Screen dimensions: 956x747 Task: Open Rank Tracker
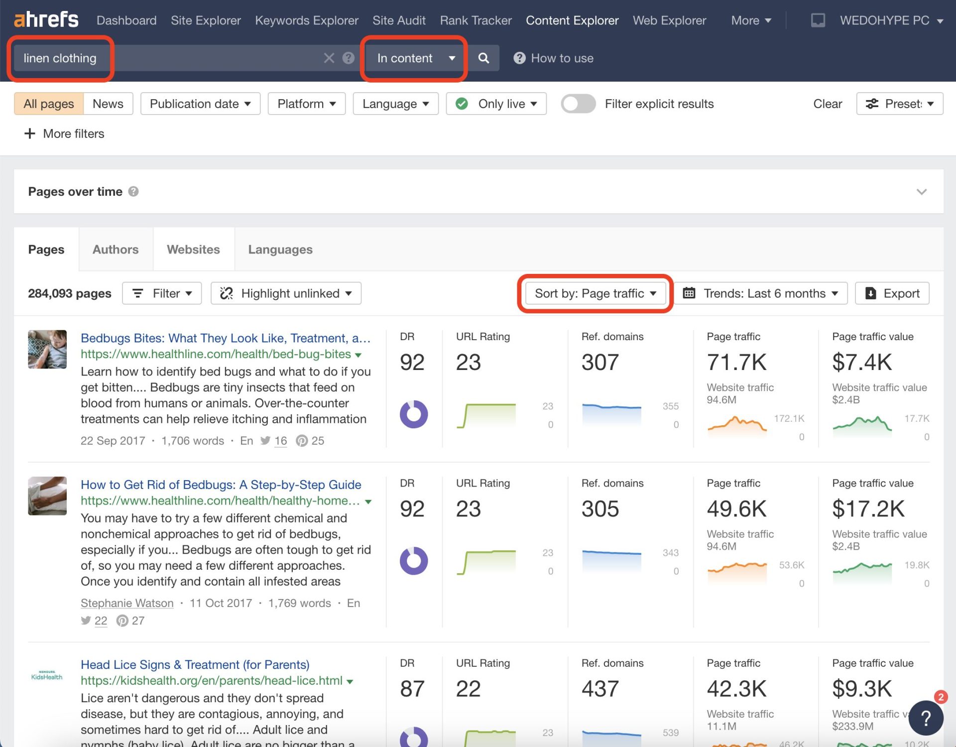(x=476, y=20)
